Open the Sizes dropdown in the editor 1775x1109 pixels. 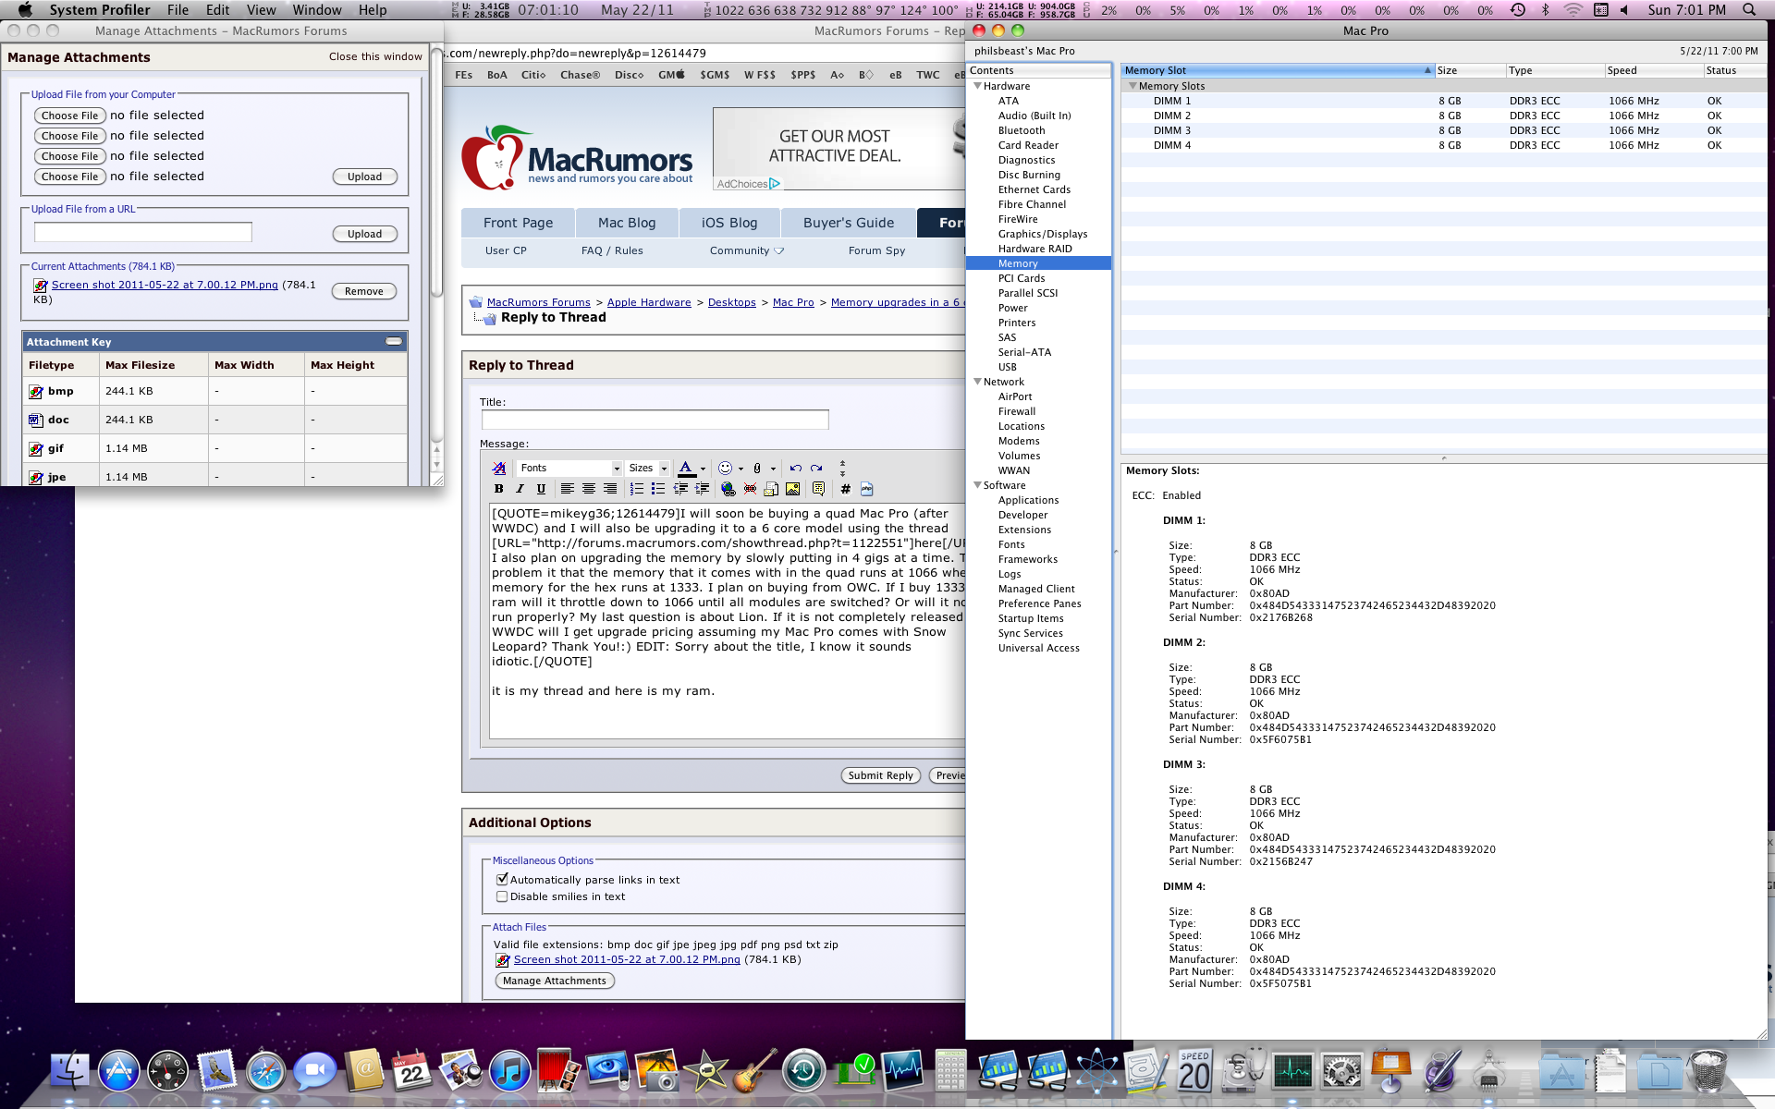tap(647, 468)
